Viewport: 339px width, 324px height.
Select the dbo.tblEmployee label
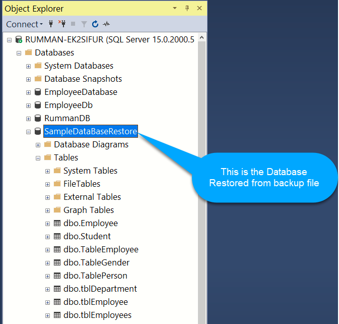96,302
